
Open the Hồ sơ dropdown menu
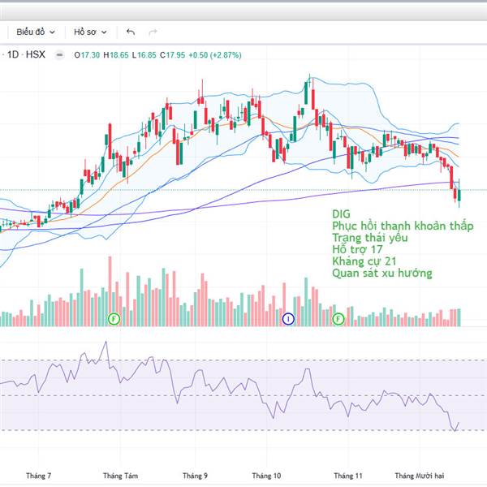pos(90,32)
